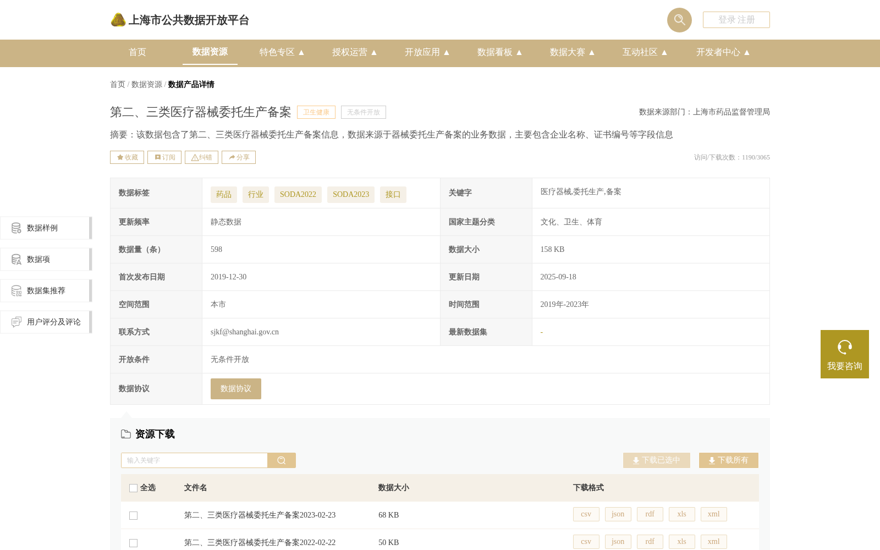This screenshot has height=550, width=880.
Task: Expand 开发者中心 menu
Action: click(723, 52)
